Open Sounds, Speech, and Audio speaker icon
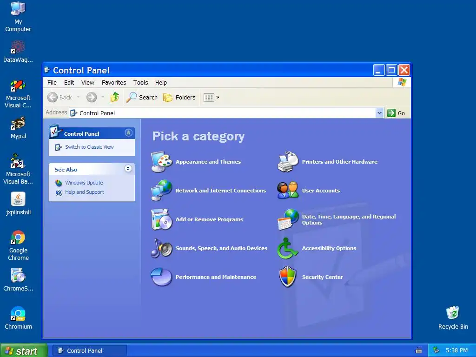This screenshot has width=476, height=357. click(x=162, y=248)
